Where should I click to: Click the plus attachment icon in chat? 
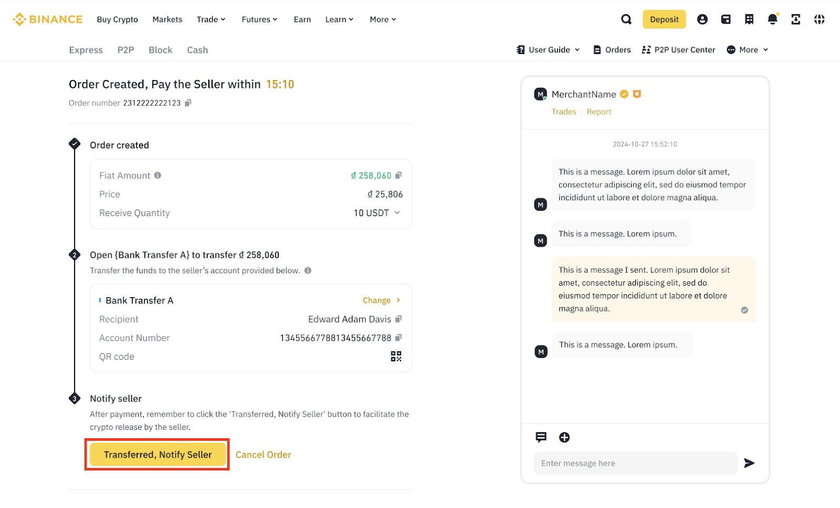point(564,437)
